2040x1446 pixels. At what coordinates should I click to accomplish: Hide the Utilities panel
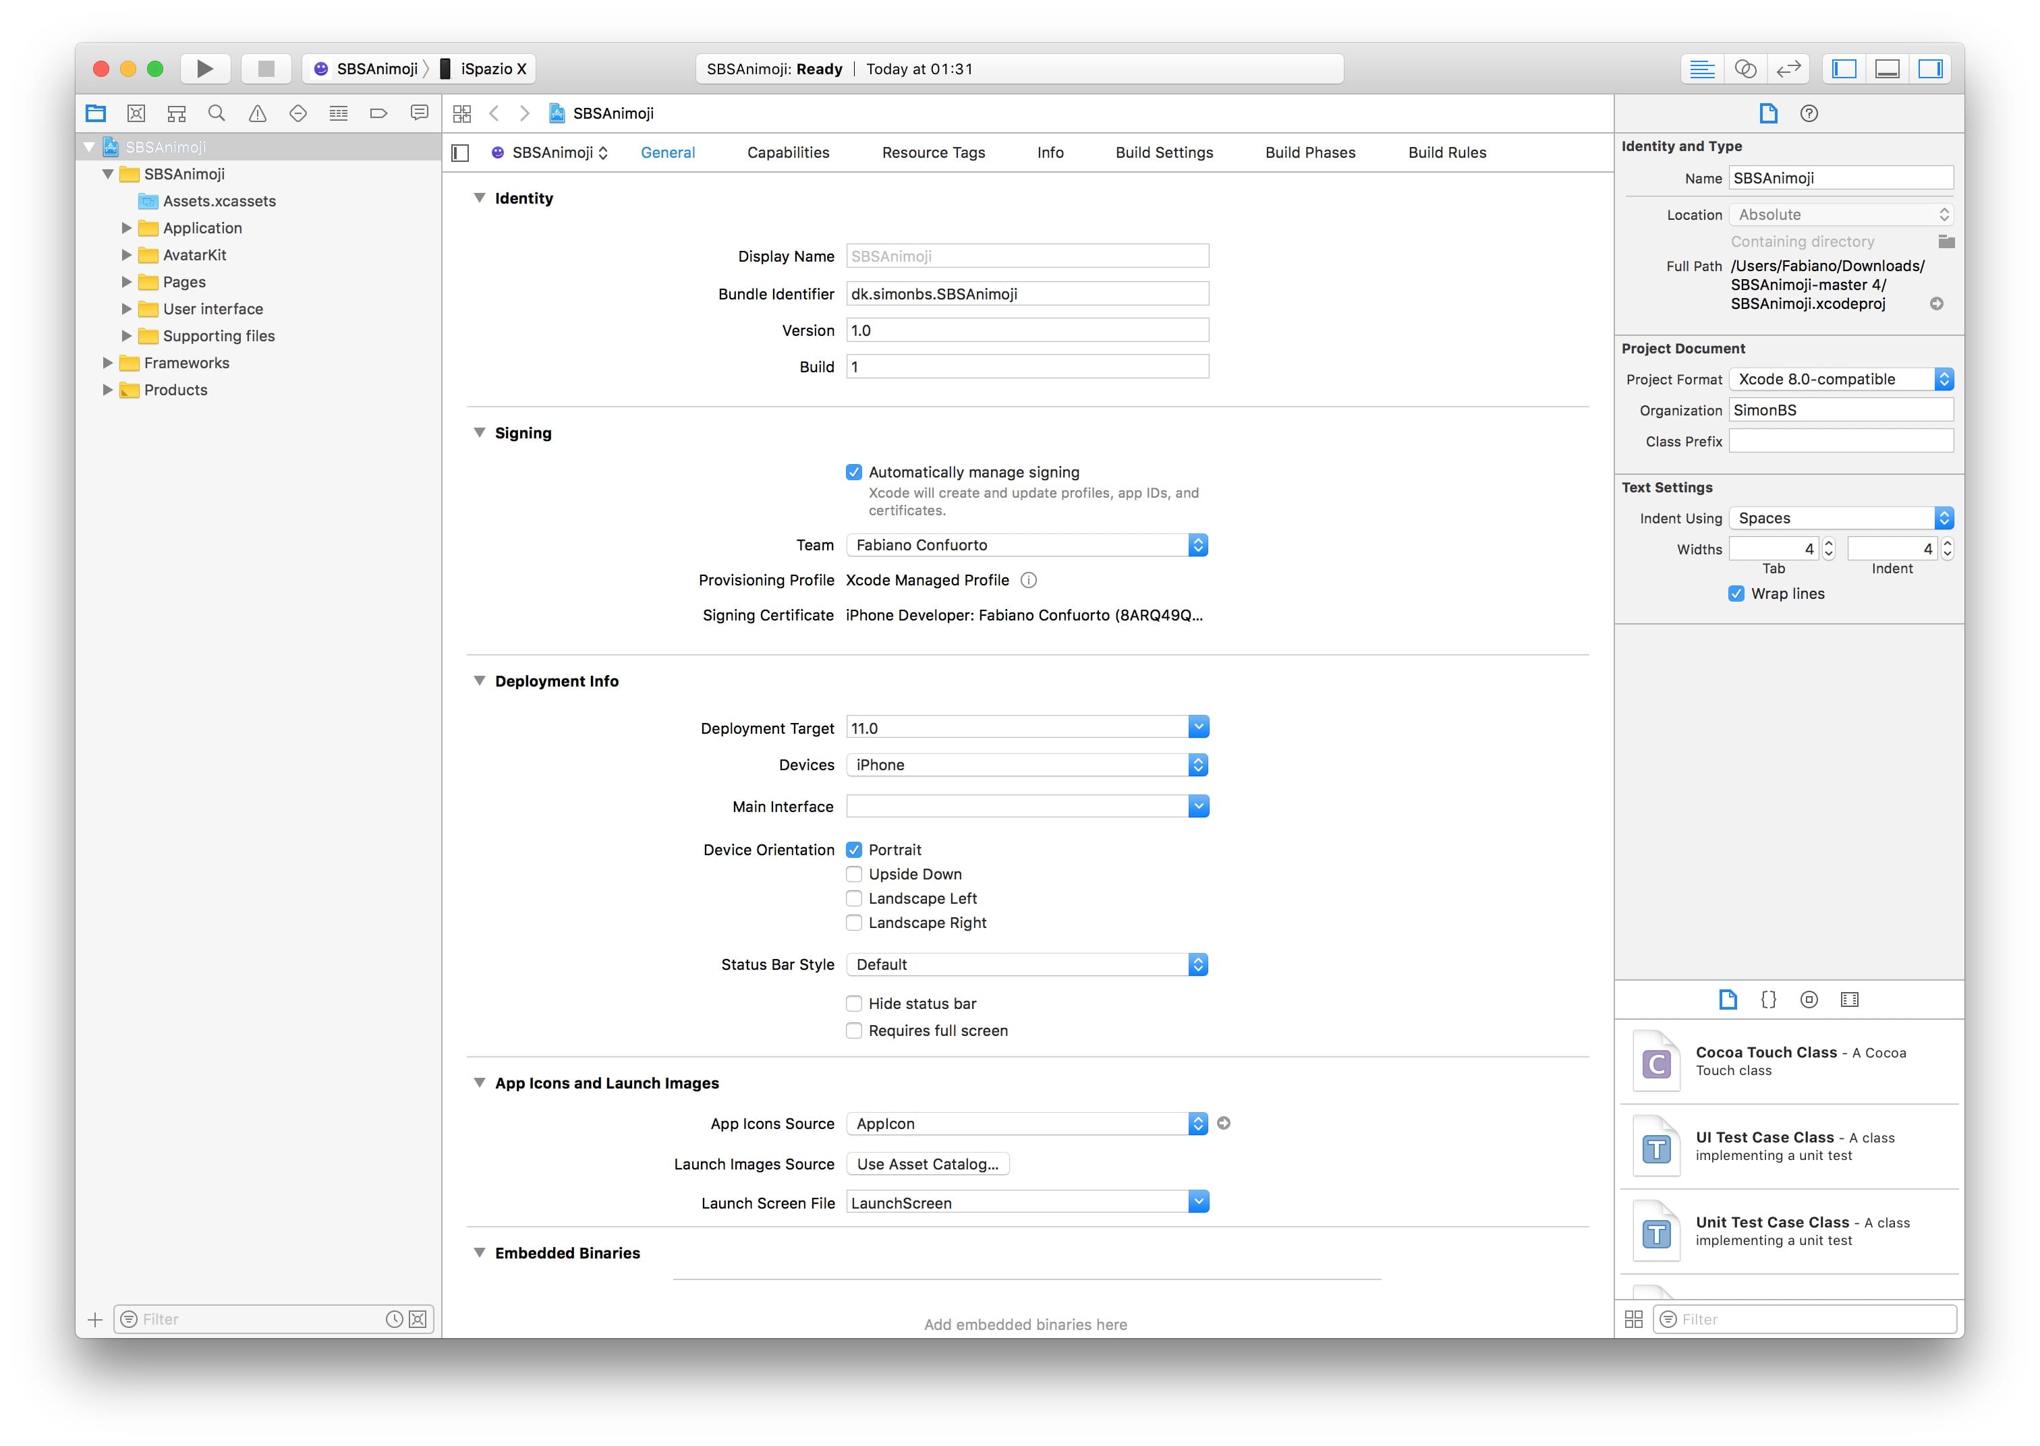point(1931,69)
